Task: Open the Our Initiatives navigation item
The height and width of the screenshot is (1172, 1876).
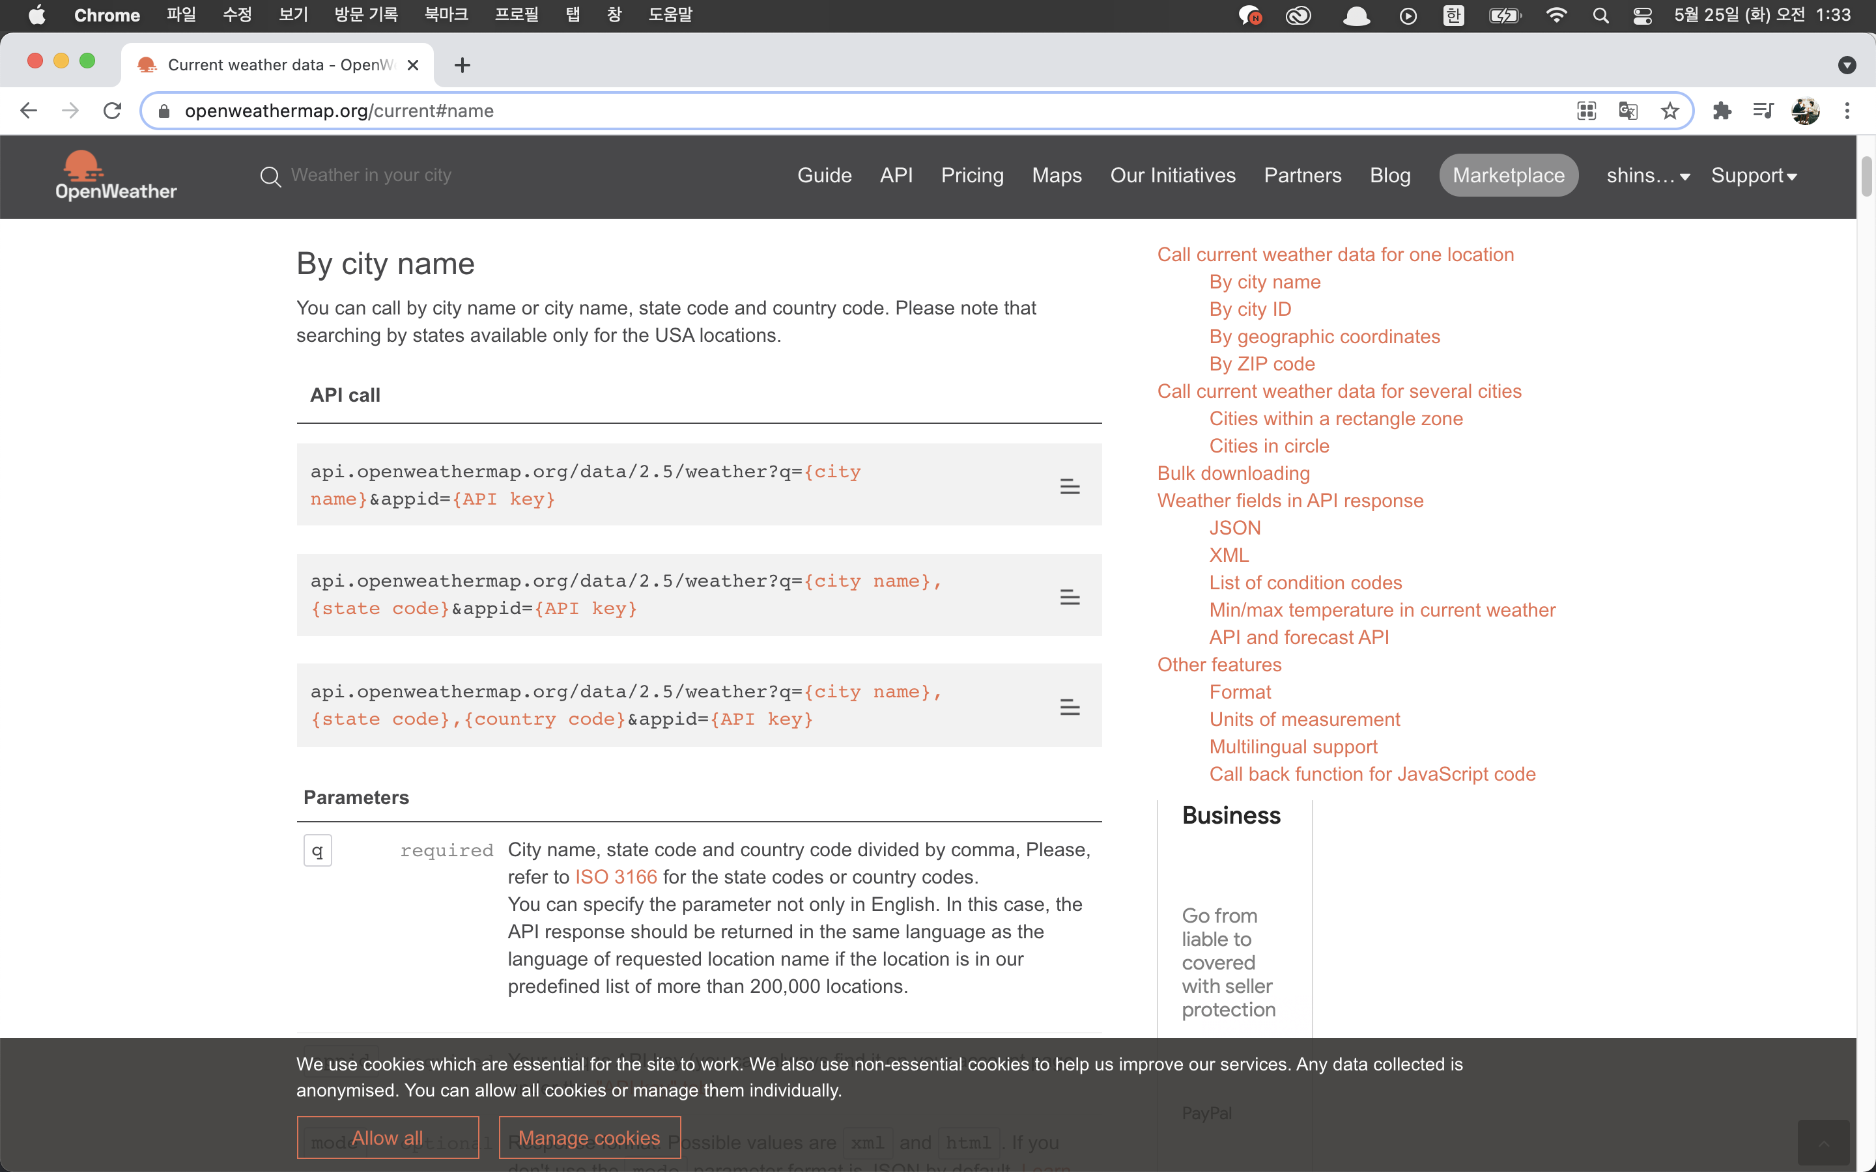Action: tap(1173, 176)
